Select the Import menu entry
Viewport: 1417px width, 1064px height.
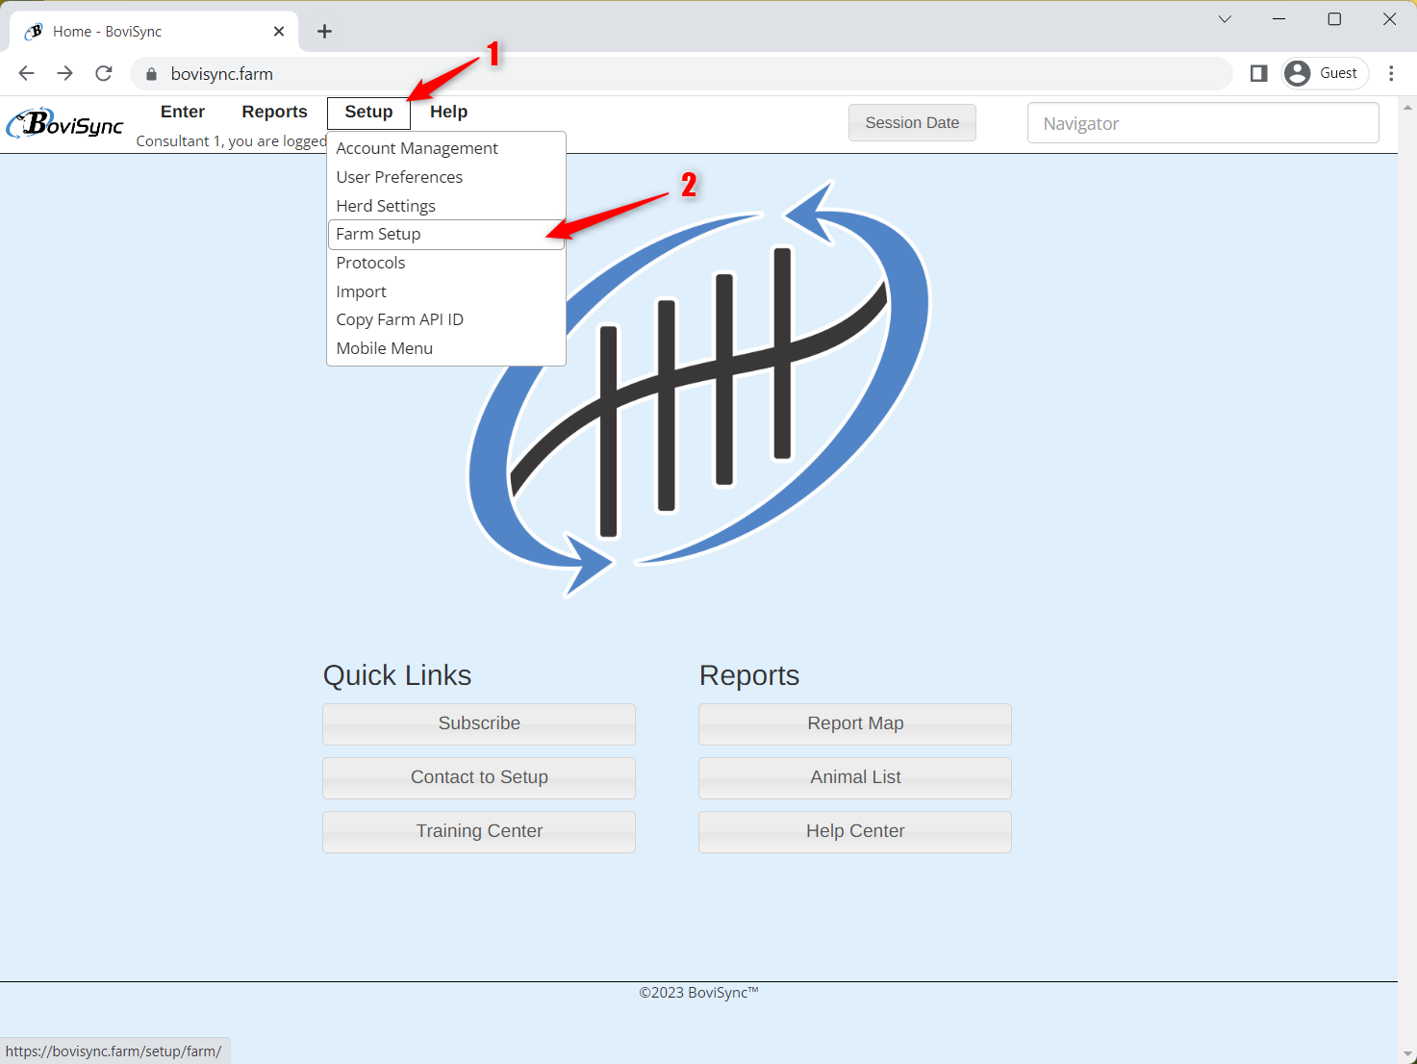click(446, 291)
